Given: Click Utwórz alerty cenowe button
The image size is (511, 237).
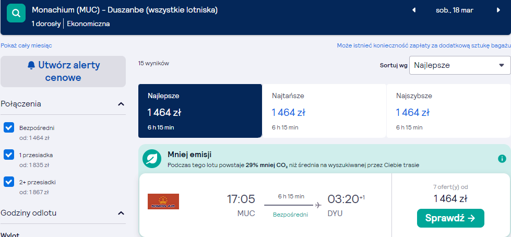Looking at the screenshot, I should [x=63, y=72].
